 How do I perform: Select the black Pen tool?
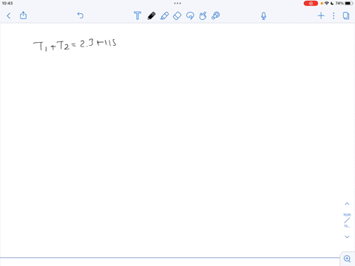(152, 16)
